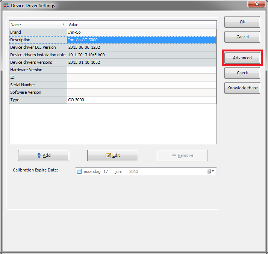Open the calendar dropdown for calibration date
This screenshot has width=268, height=254.
210,171
